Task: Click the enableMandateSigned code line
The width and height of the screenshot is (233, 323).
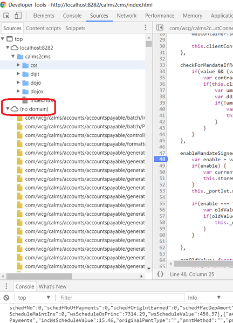Action: click(207, 153)
